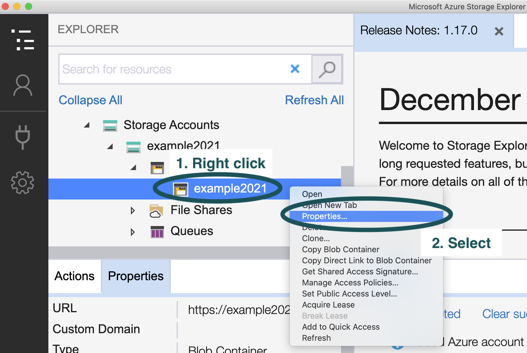The height and width of the screenshot is (353, 527).
Task: Click the File Shares folder icon
Action: pos(156,211)
